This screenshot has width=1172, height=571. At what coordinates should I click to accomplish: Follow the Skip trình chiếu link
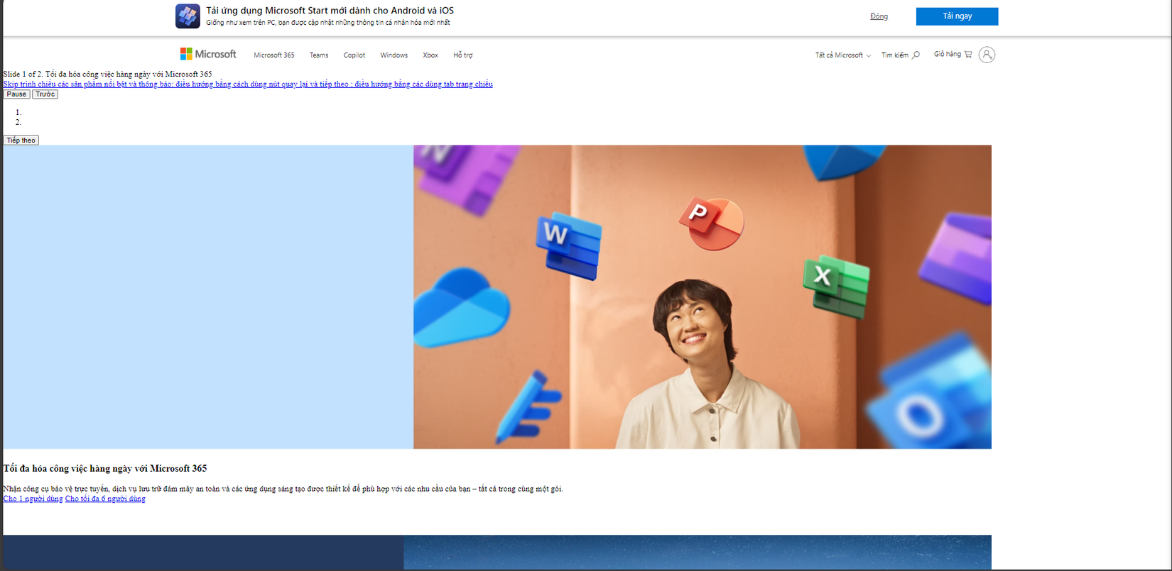tap(248, 84)
